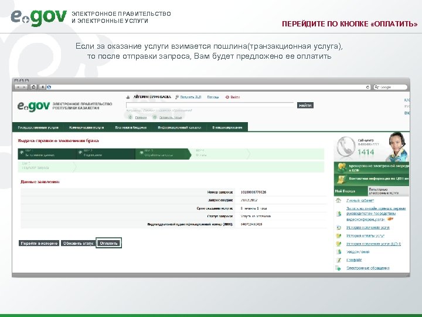The height and width of the screenshot is (317, 422).
Task: Open 'Электронные обращения' sidebar link
Action: tap(368, 268)
